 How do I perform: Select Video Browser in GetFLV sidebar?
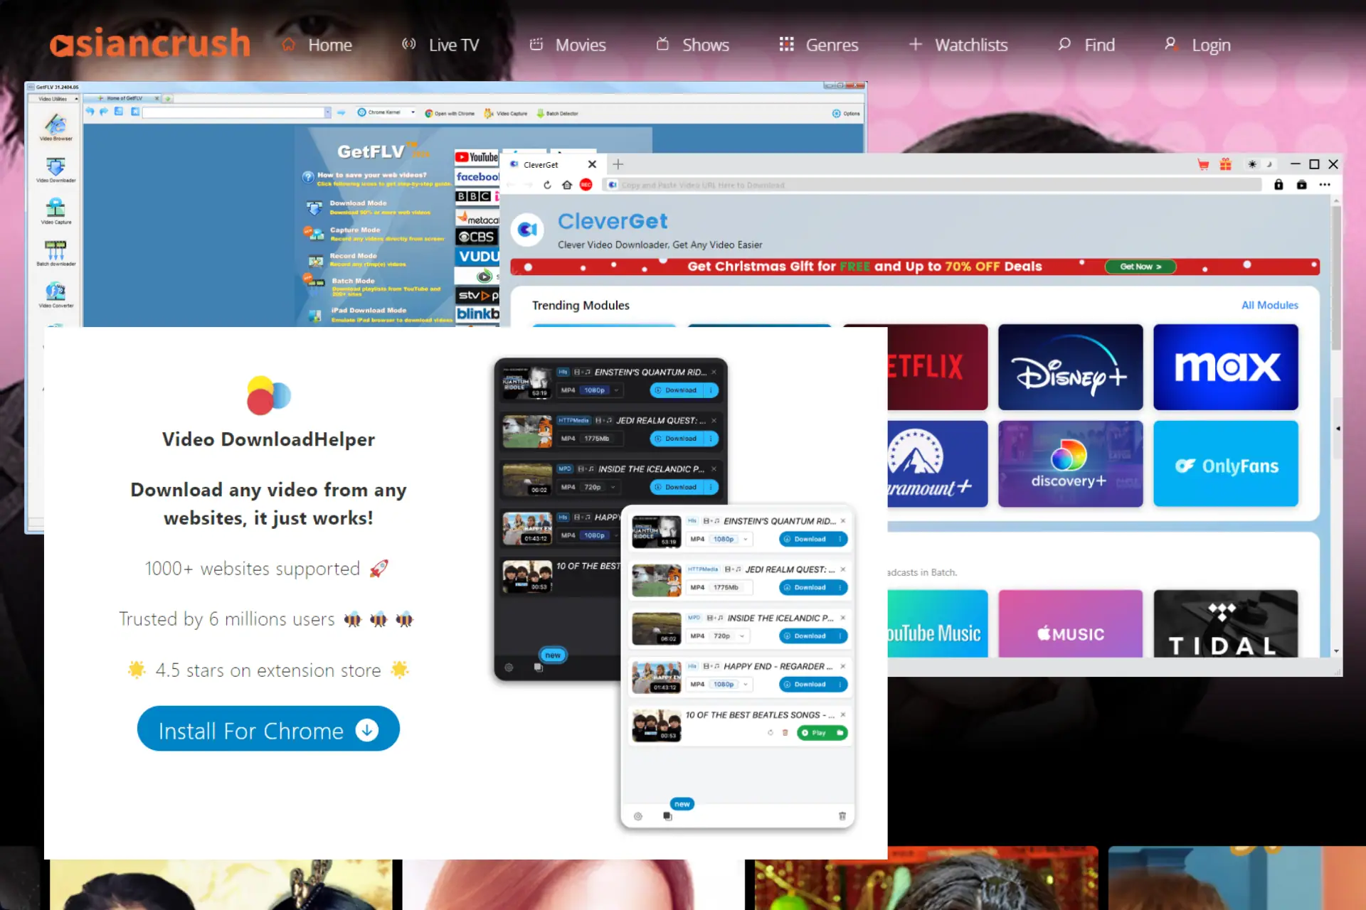[x=55, y=127]
